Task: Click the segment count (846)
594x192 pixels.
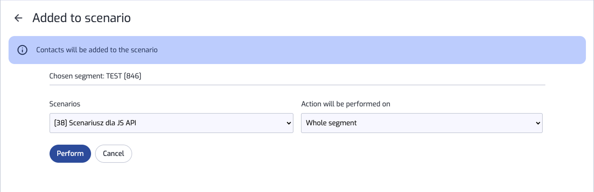Action: click(133, 77)
